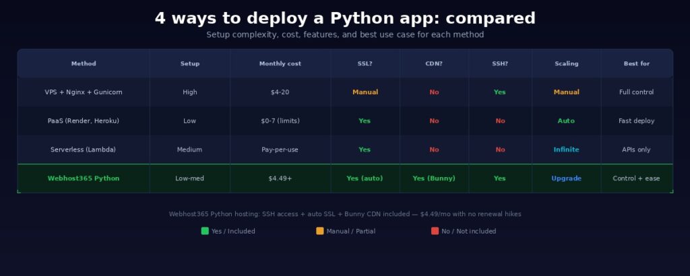Click the 'Yes (Bunny)' CDN cell
690x276 pixels.
434,178
